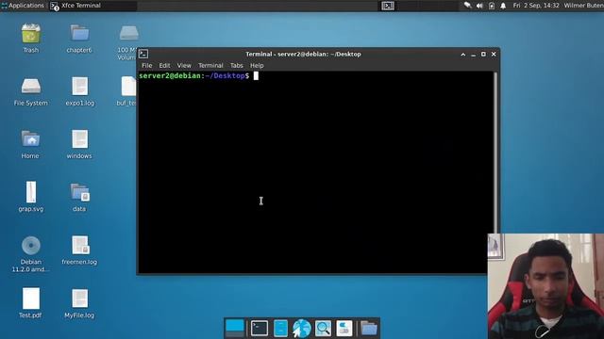Open the Home folder icon

click(x=30, y=138)
